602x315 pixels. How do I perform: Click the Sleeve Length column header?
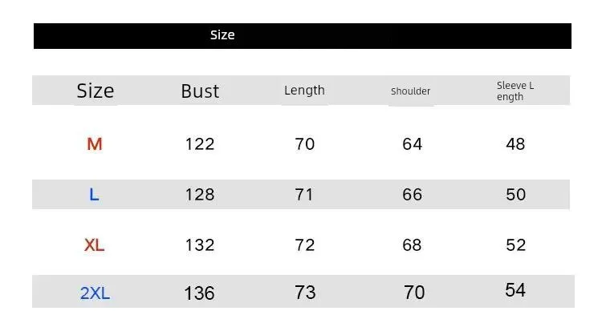coord(515,91)
